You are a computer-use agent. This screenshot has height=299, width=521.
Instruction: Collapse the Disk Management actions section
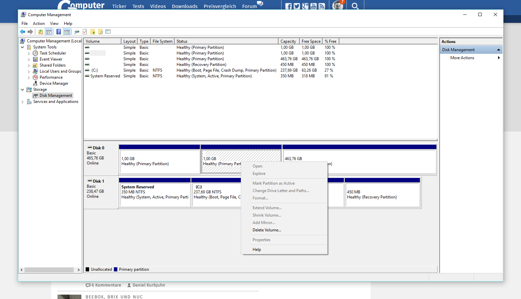[x=498, y=50]
